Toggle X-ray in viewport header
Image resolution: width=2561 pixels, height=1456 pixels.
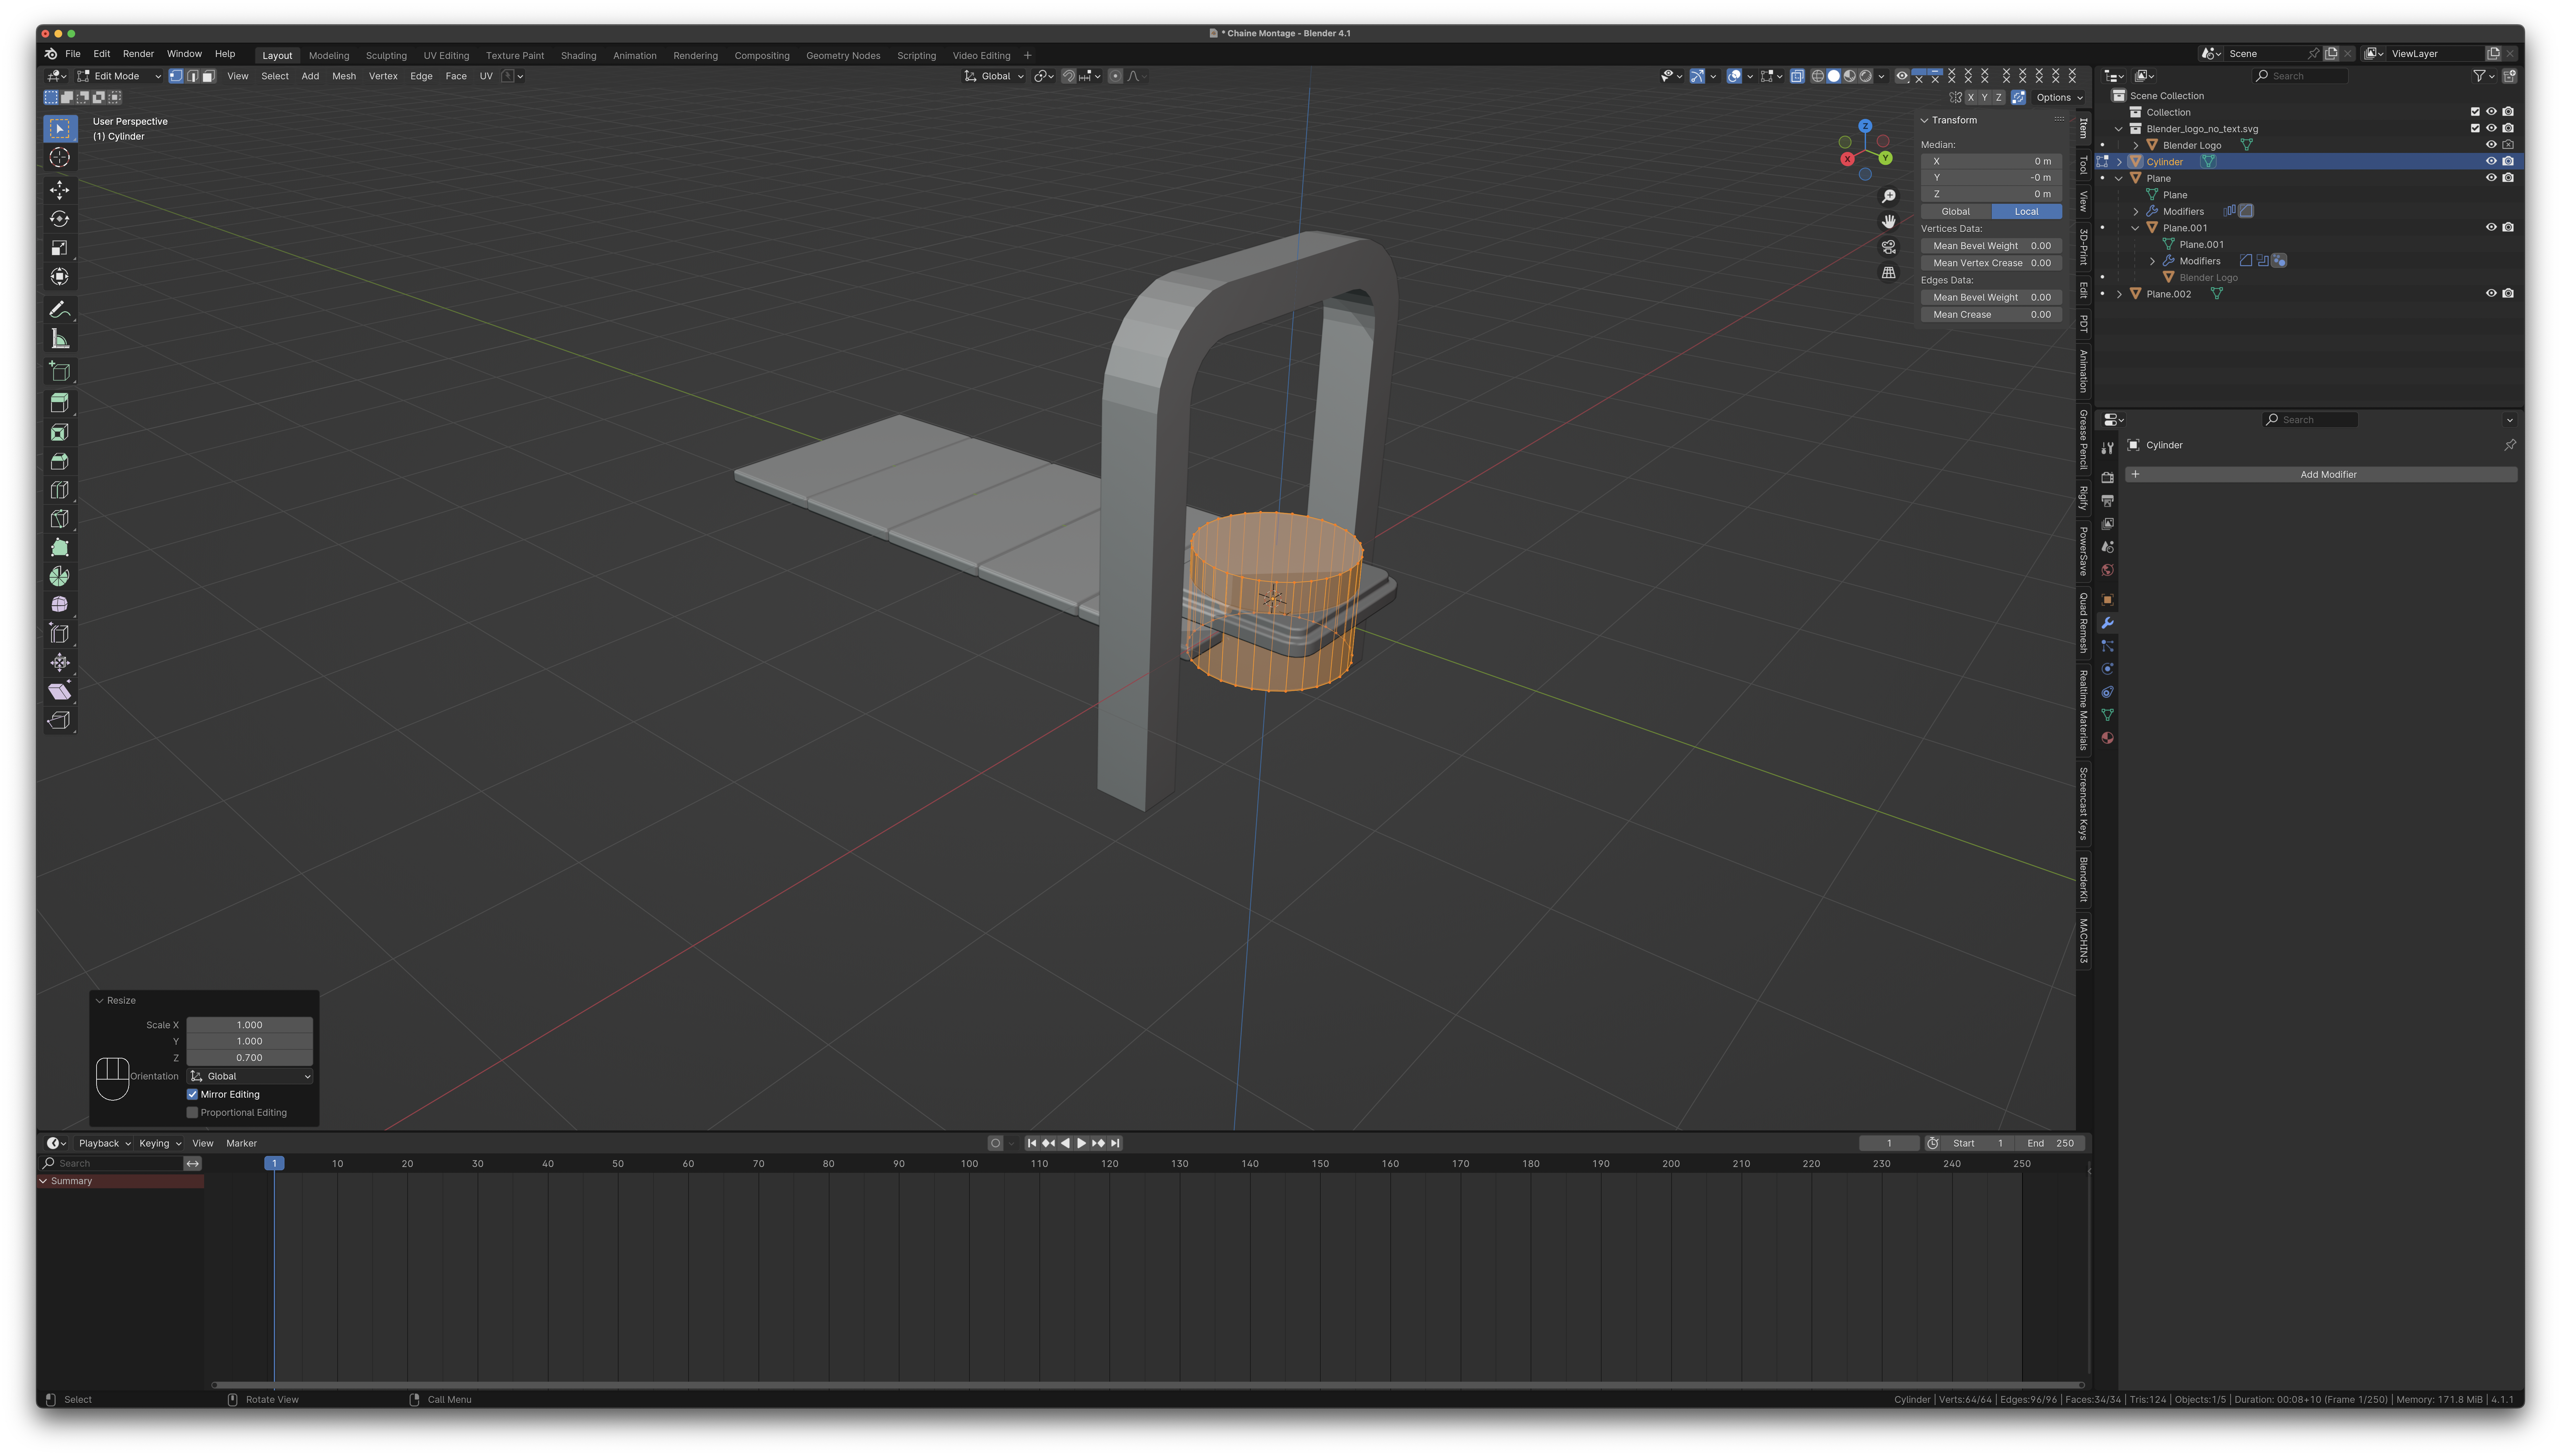click(x=1797, y=76)
